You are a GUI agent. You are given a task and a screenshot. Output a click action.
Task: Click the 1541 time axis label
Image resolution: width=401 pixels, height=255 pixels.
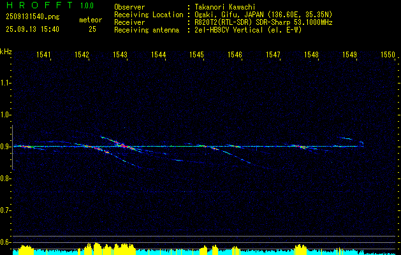tap(43, 54)
